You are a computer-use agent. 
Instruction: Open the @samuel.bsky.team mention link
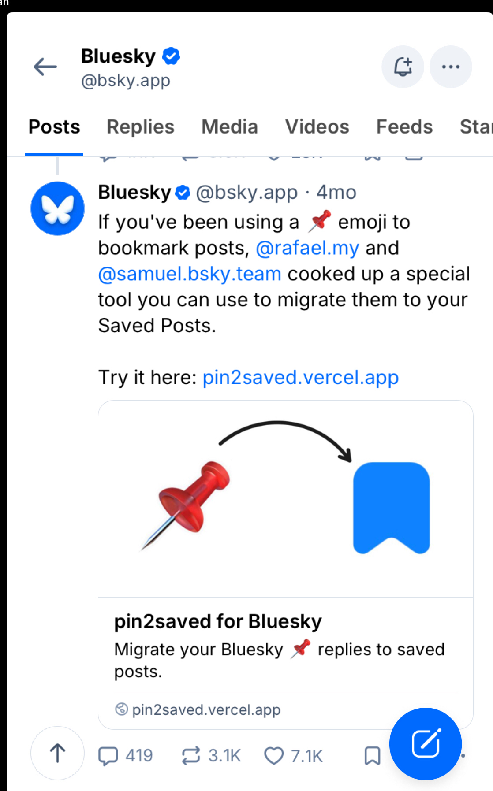point(190,274)
